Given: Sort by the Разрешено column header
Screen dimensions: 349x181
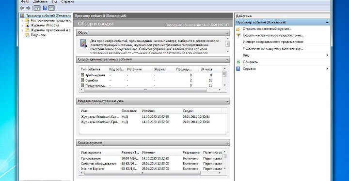Looking at the screenshot, I should [191, 153].
